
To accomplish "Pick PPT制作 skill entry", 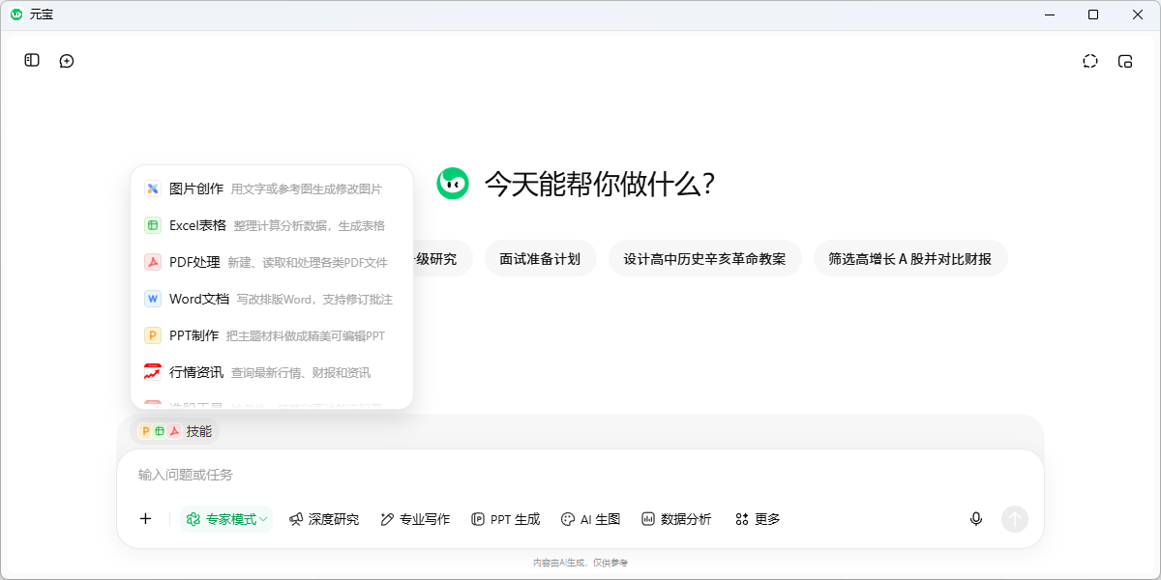I will click(x=272, y=335).
